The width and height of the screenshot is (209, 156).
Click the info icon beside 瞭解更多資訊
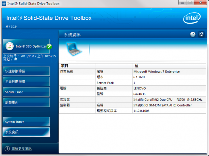[7, 148]
